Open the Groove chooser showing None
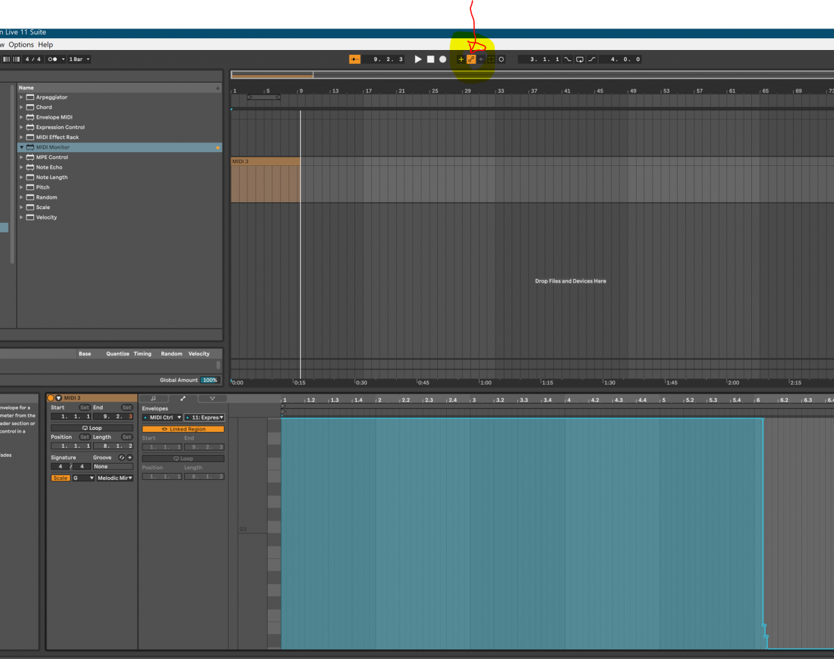 113,467
